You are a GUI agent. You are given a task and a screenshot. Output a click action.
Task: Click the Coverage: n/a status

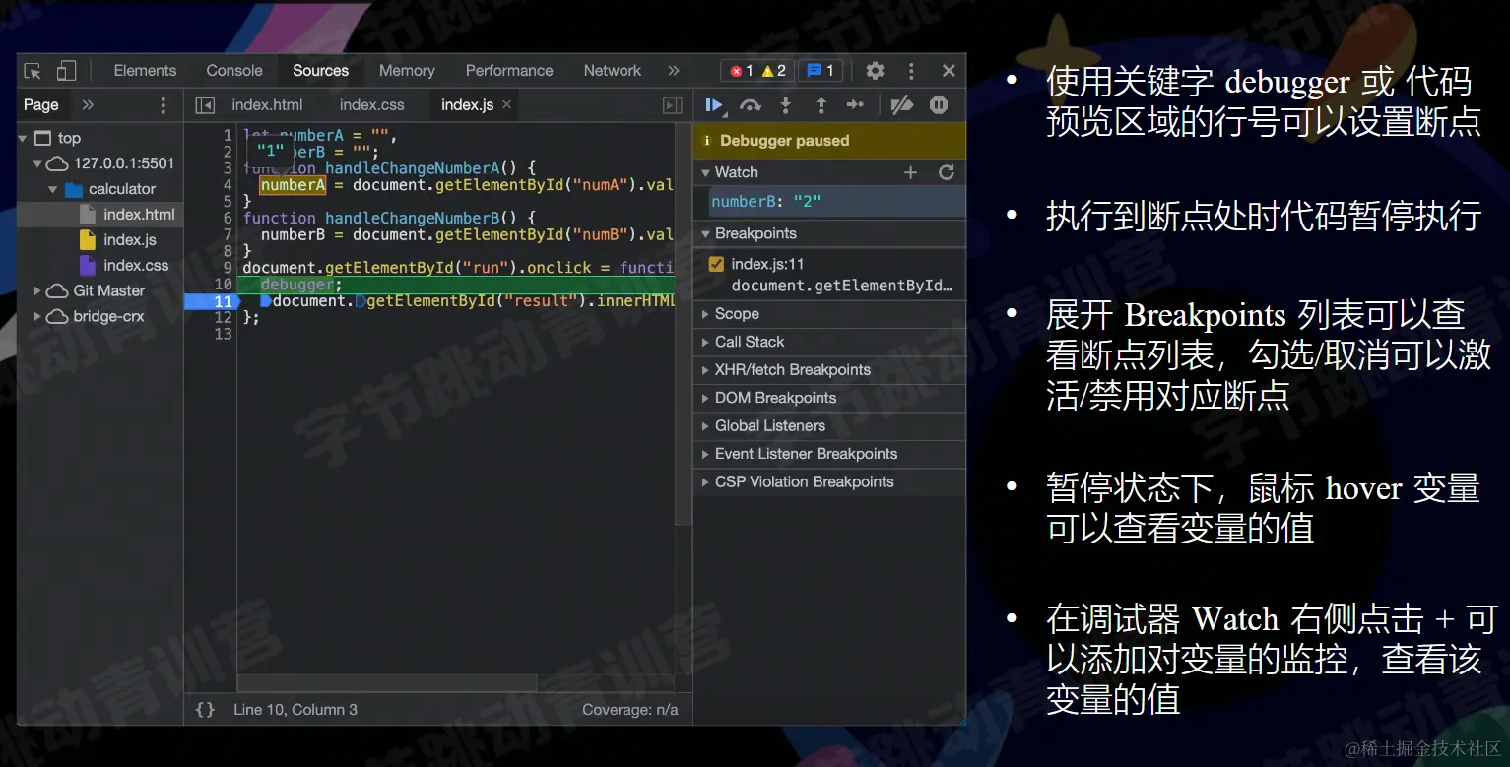(629, 709)
